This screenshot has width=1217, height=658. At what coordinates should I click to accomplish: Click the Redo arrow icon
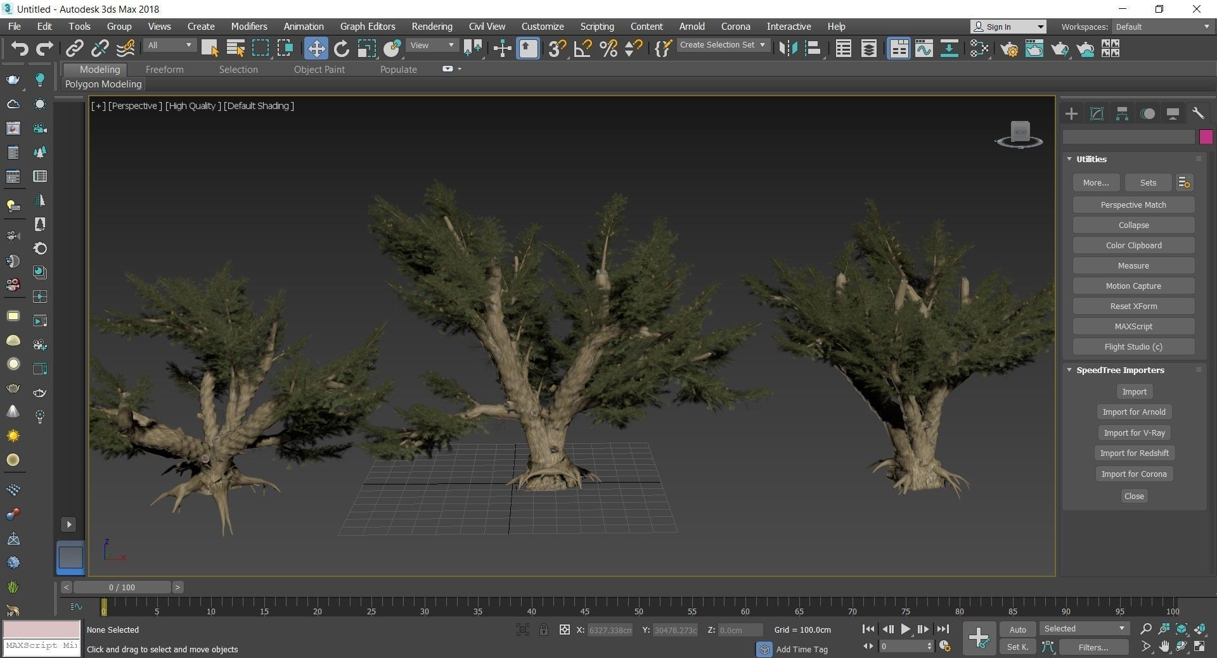pyautogui.click(x=44, y=49)
